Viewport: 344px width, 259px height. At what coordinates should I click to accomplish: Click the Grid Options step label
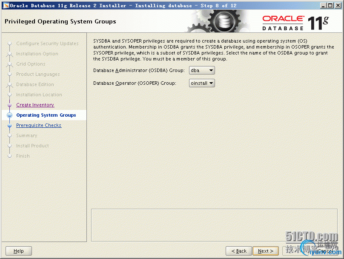[x=31, y=64]
